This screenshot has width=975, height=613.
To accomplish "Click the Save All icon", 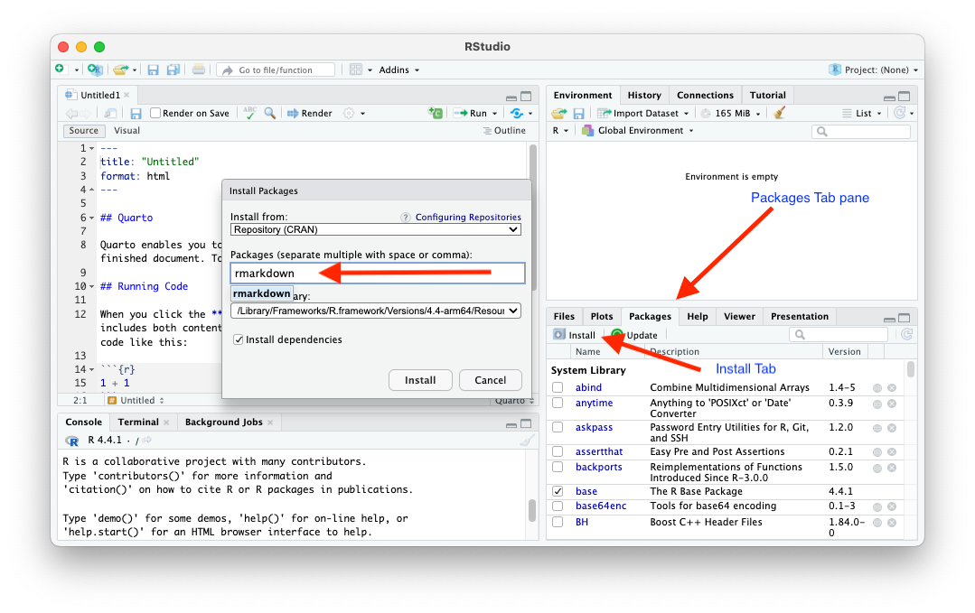I will [173, 70].
